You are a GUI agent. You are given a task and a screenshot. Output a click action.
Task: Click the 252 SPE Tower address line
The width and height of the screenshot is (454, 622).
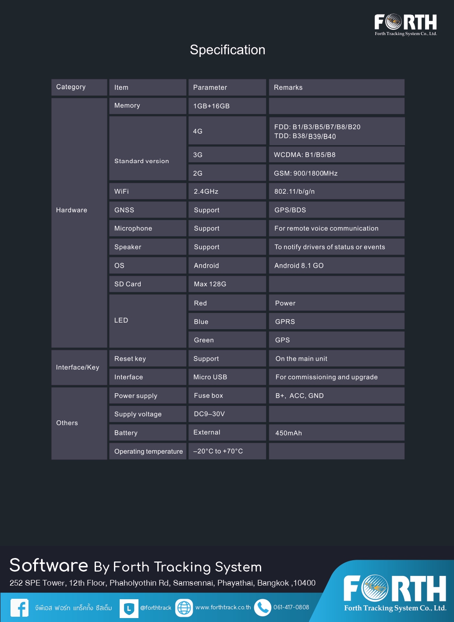click(162, 583)
